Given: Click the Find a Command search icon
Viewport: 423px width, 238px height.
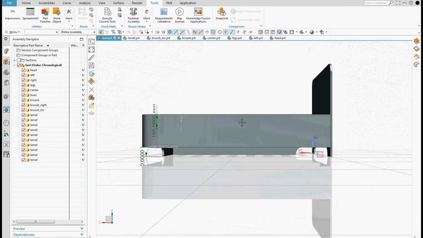Looking at the screenshot, I should [x=391, y=3].
